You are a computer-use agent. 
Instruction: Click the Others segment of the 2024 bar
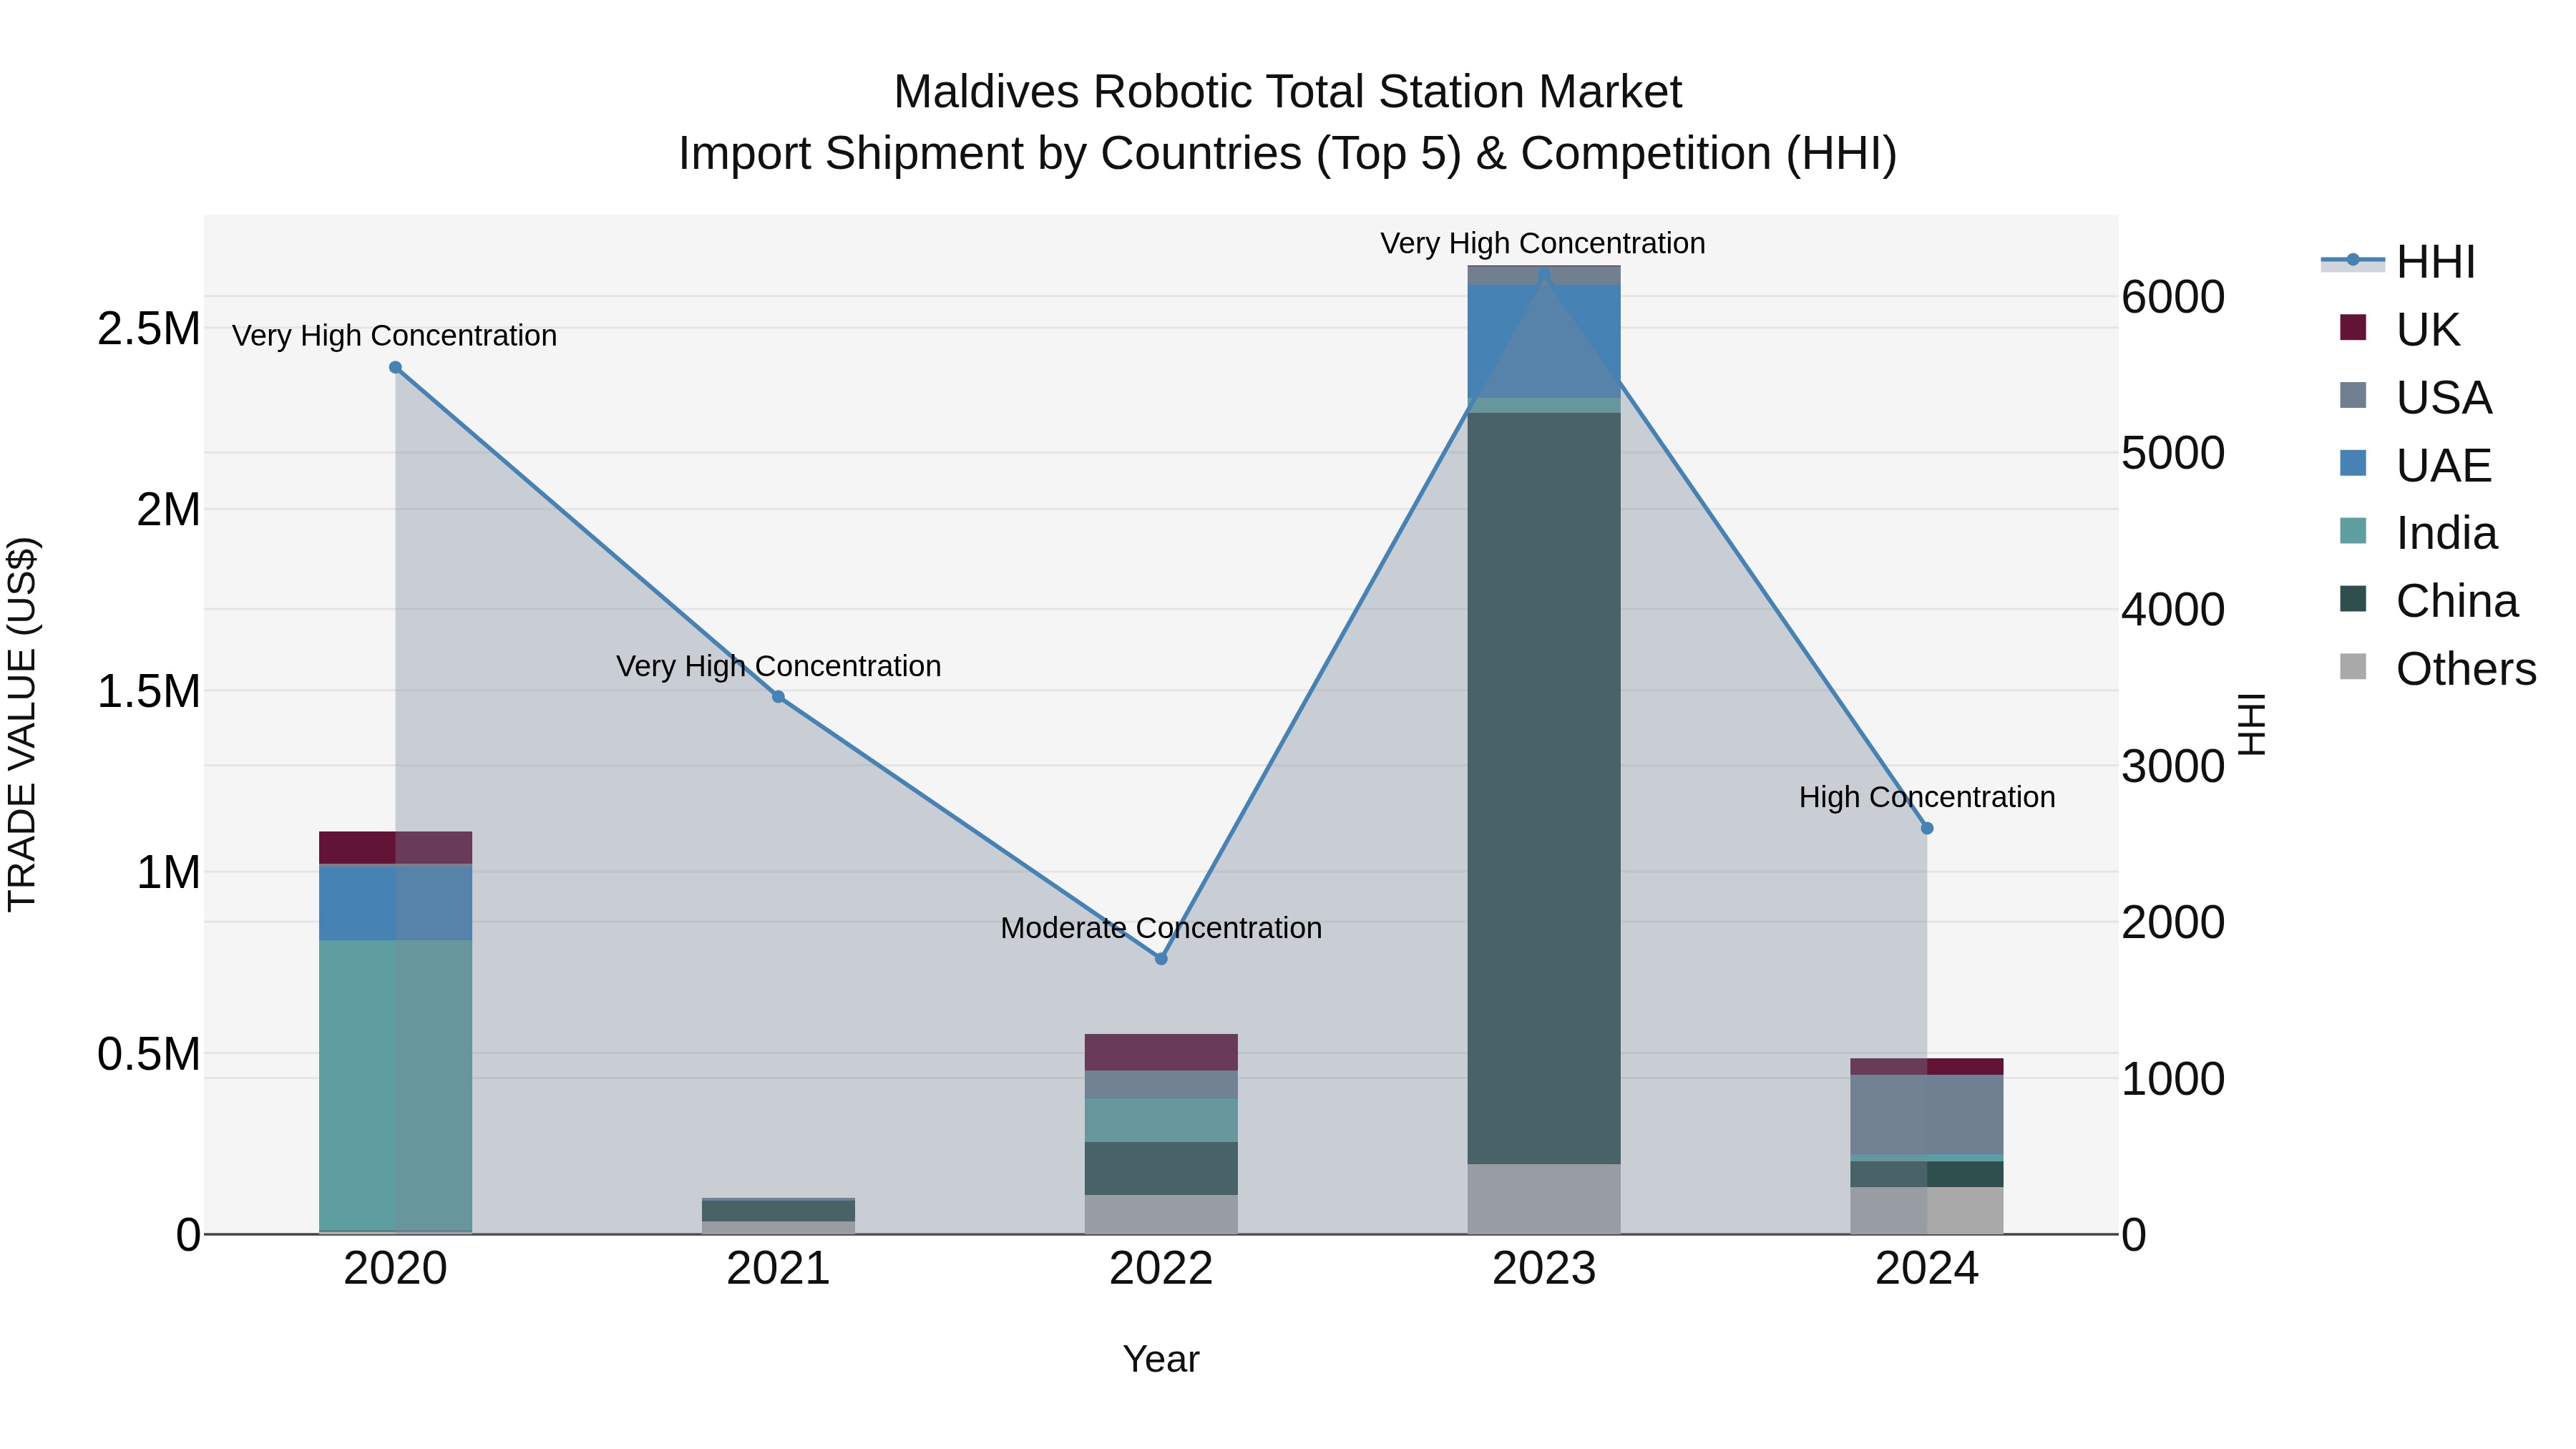(1927, 1210)
